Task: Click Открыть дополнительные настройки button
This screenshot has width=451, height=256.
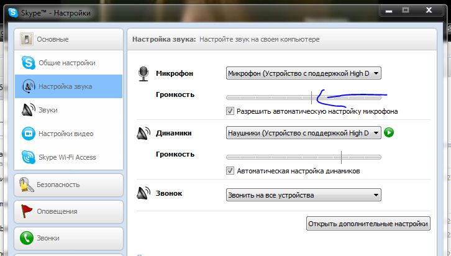Action: pyautogui.click(x=368, y=224)
